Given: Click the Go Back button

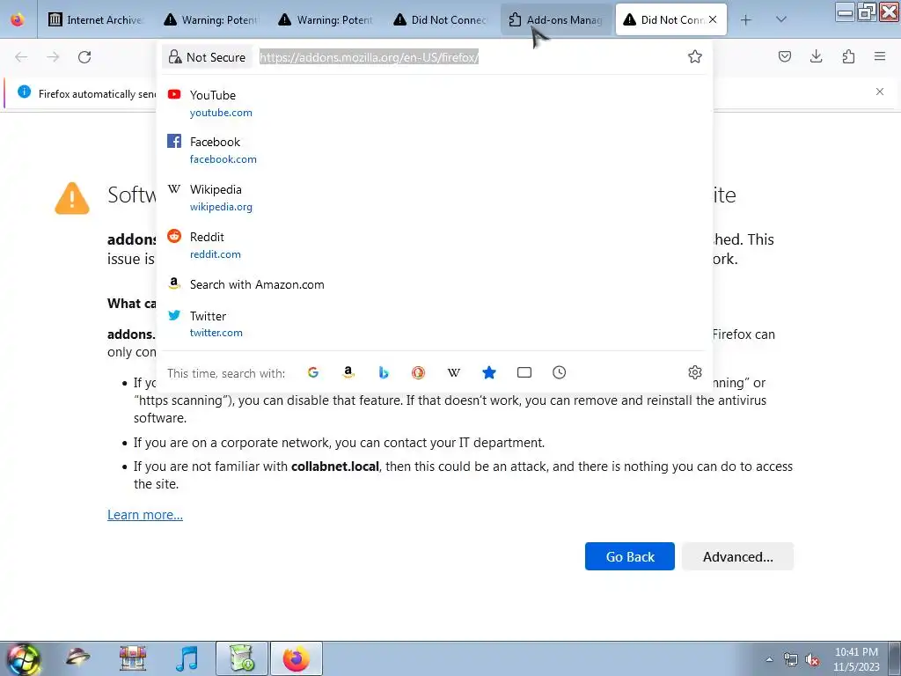Looking at the screenshot, I should (x=630, y=556).
